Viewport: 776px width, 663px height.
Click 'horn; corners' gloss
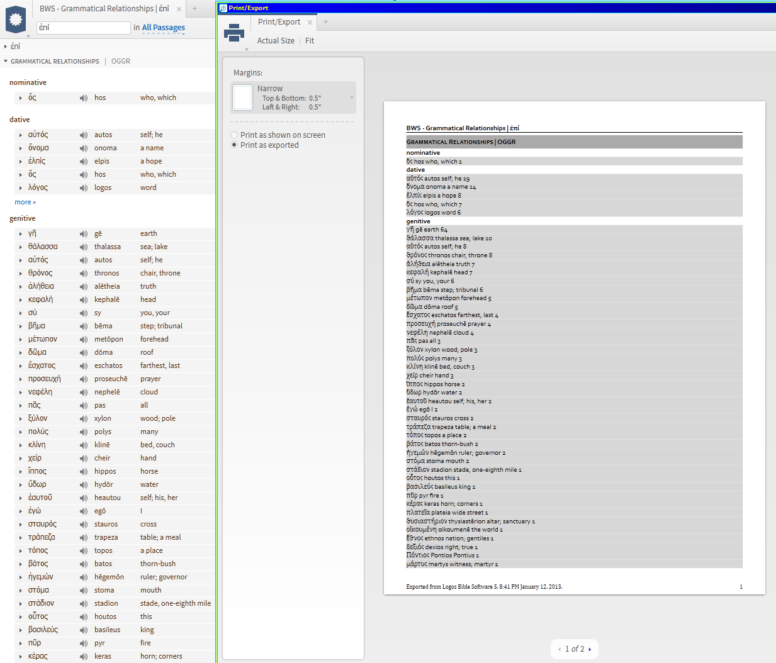tap(161, 657)
